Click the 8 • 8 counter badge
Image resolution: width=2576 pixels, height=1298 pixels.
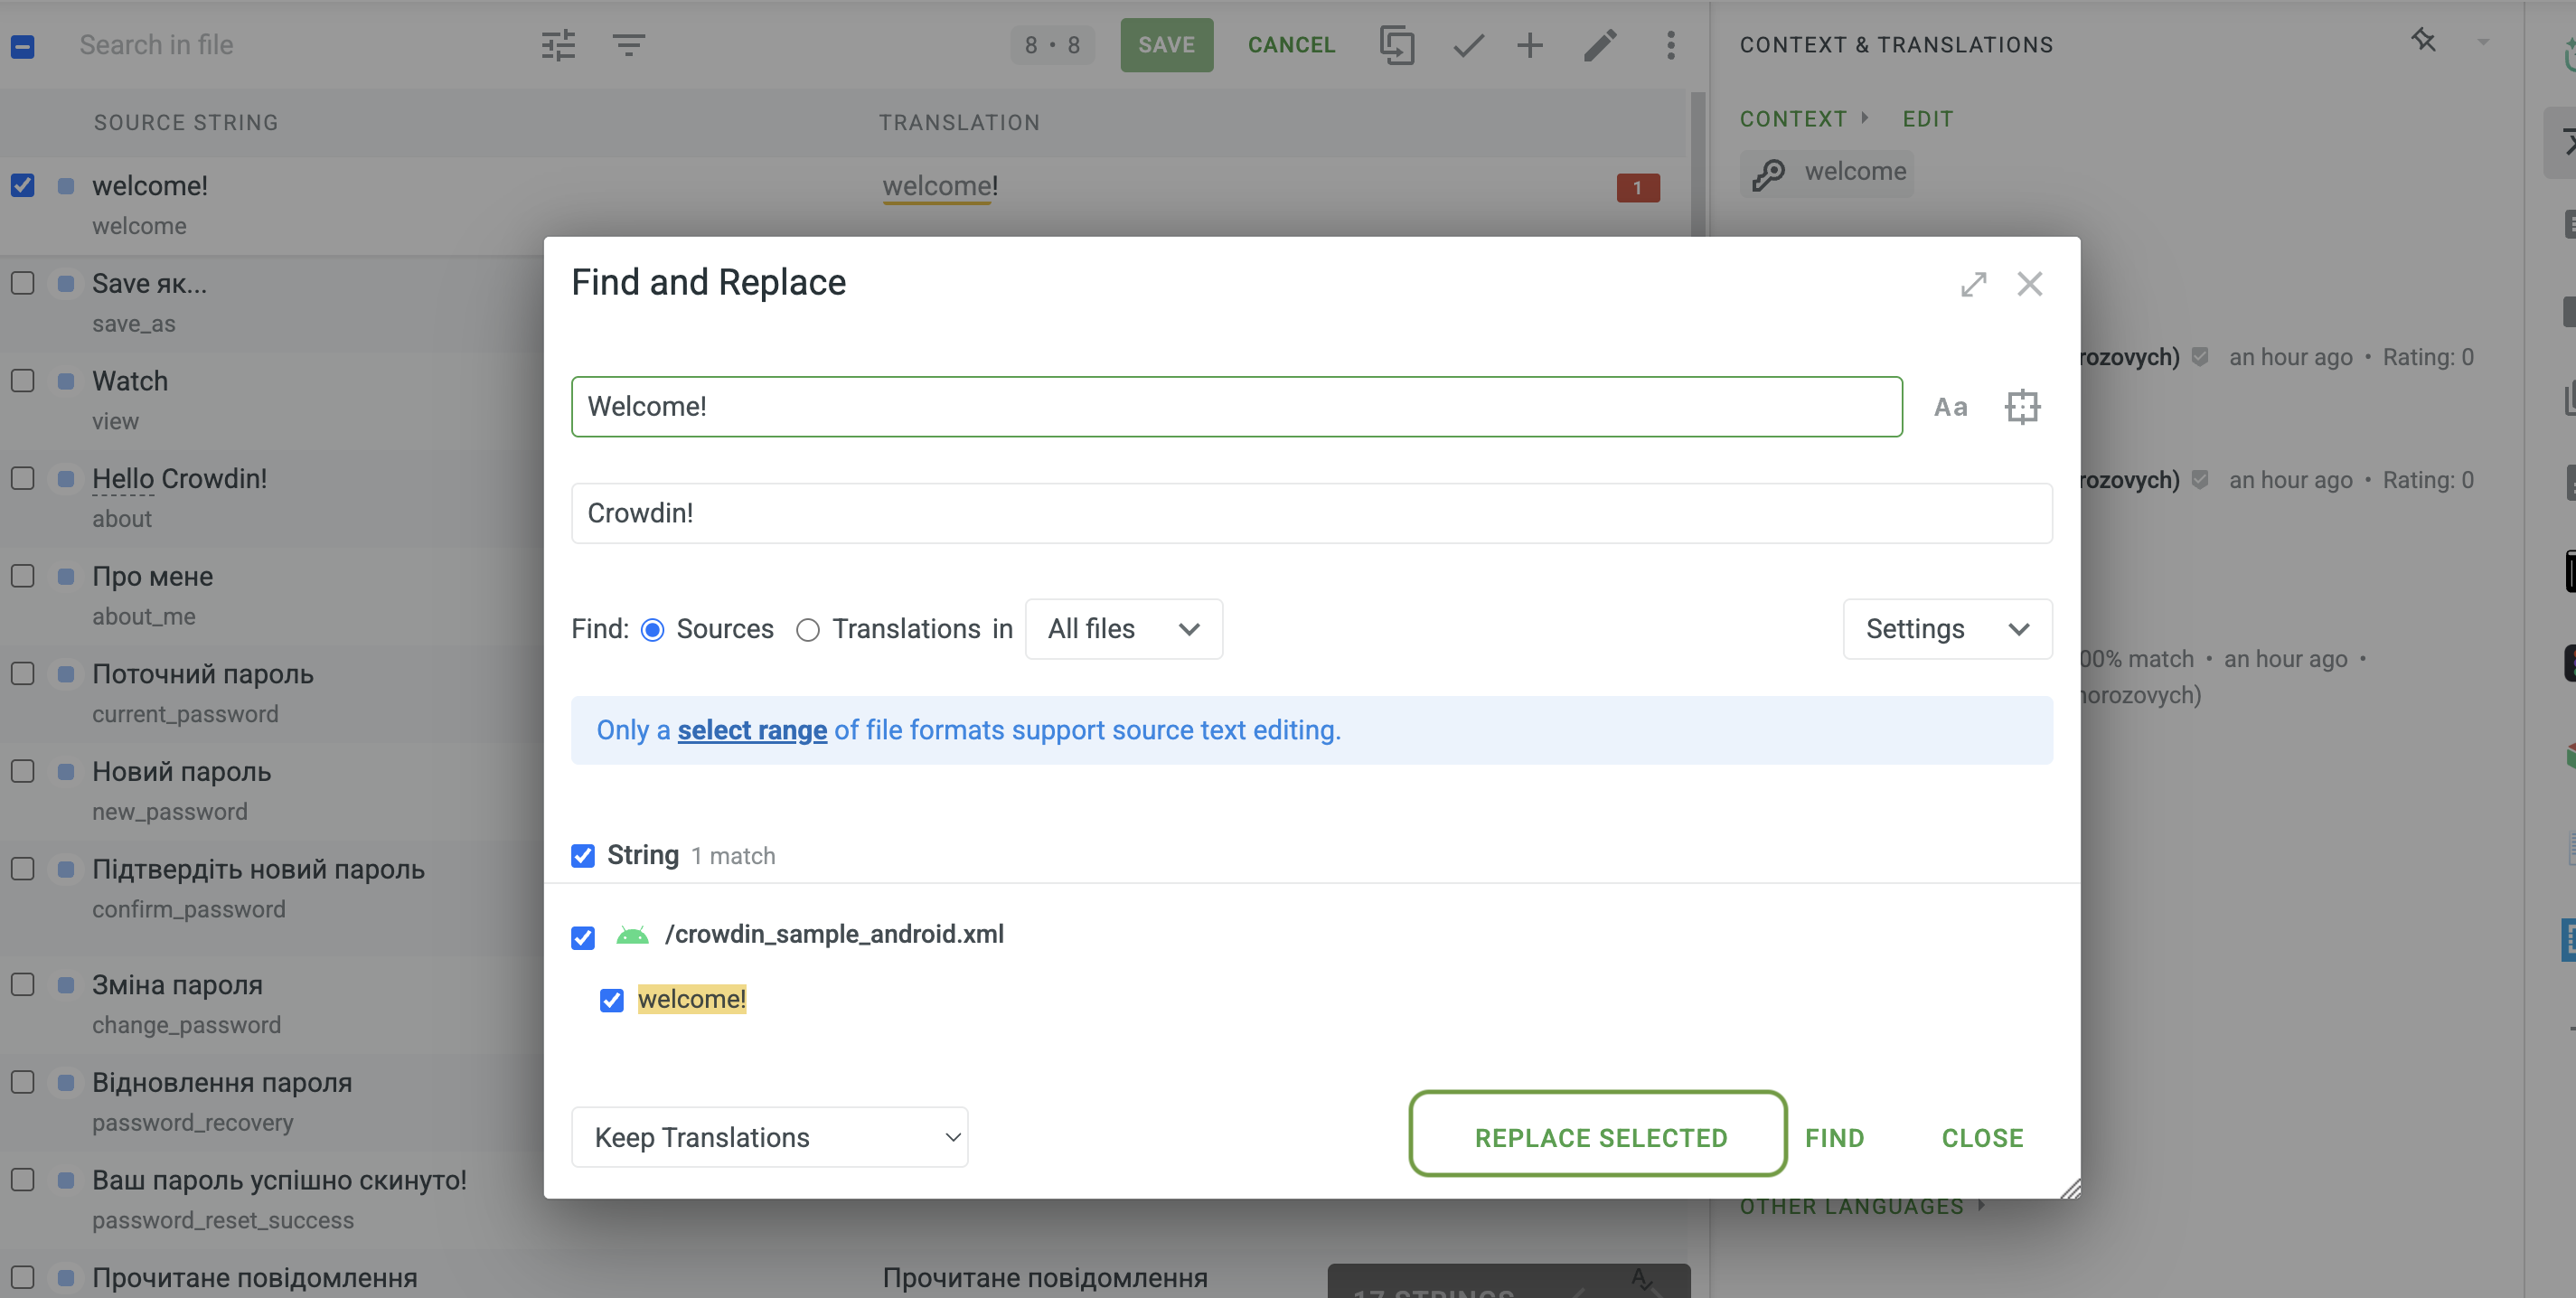tap(1052, 45)
